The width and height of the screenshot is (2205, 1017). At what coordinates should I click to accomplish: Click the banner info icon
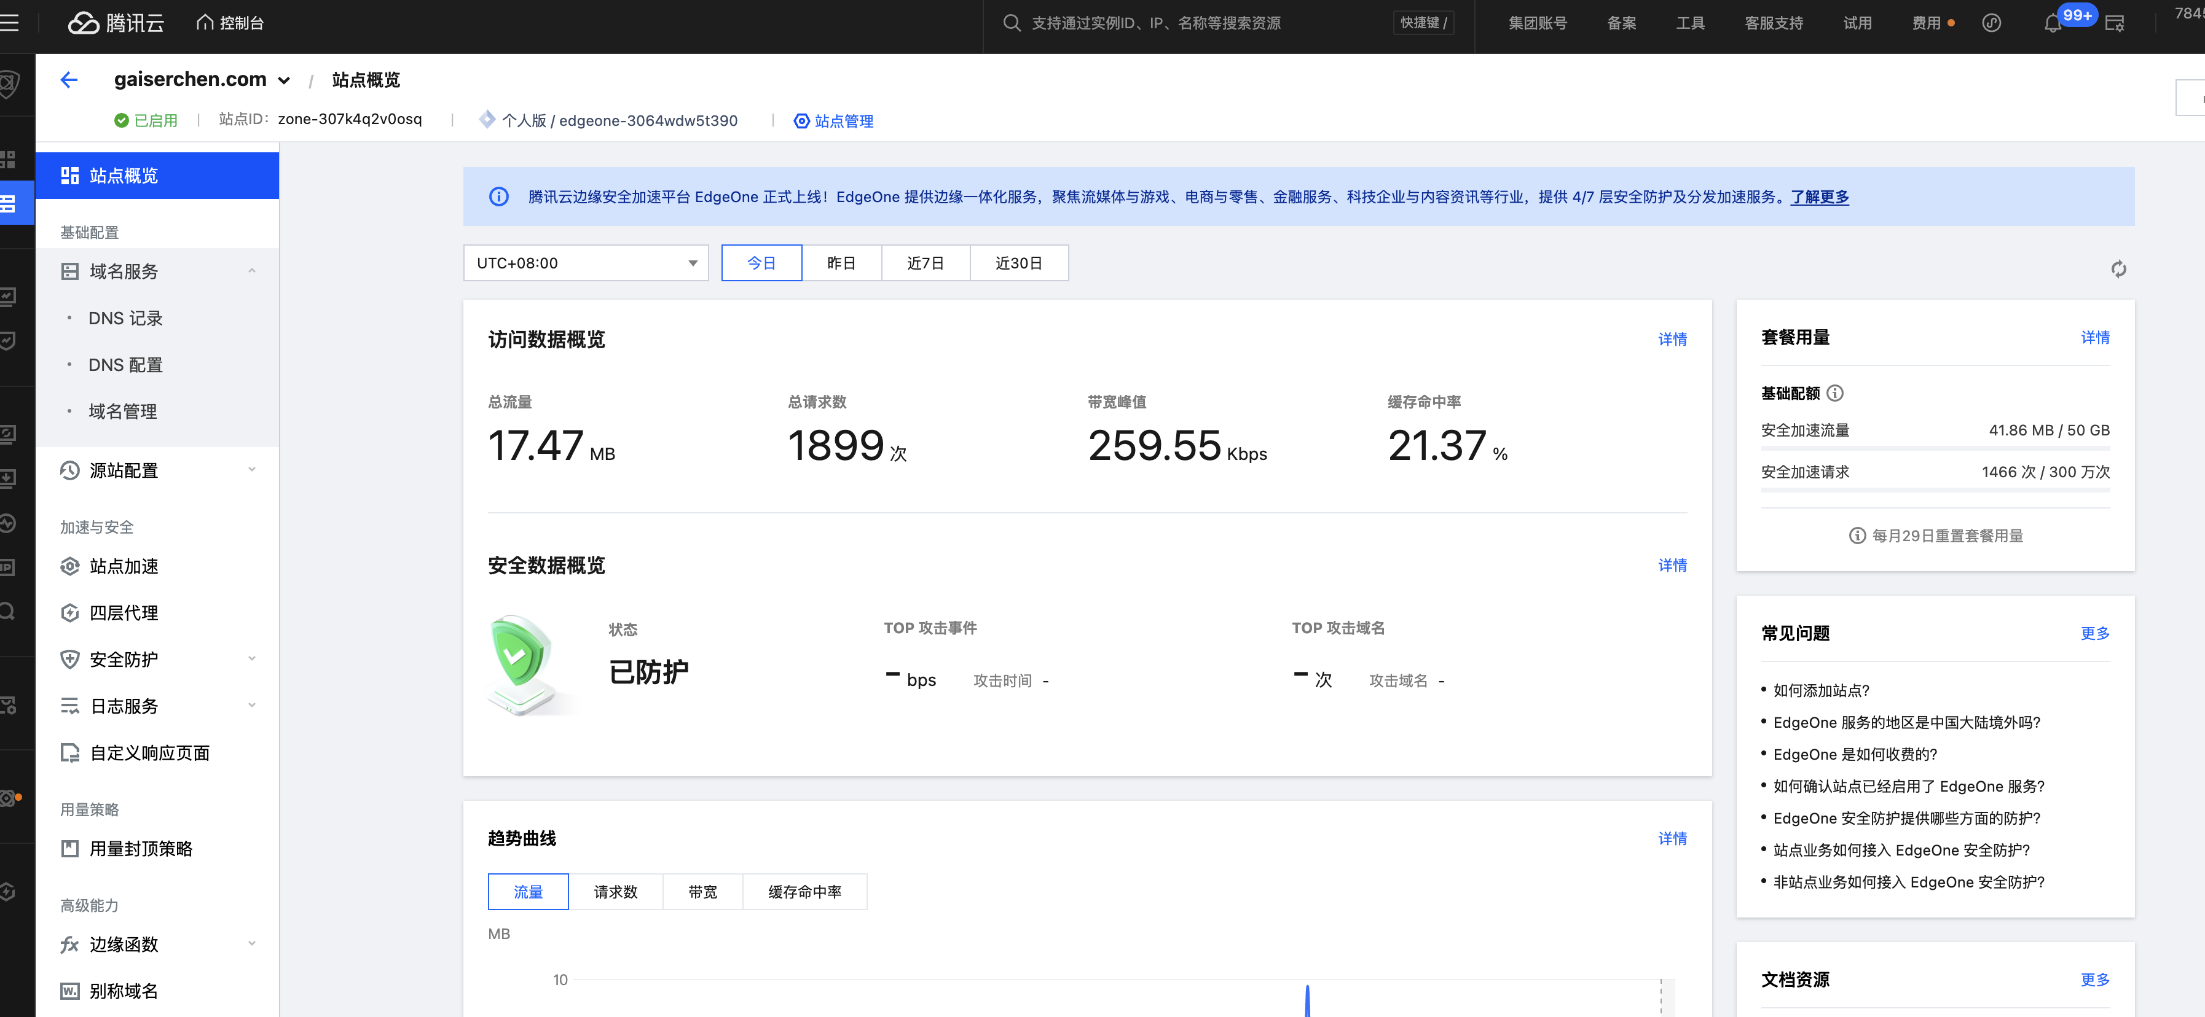tap(499, 197)
